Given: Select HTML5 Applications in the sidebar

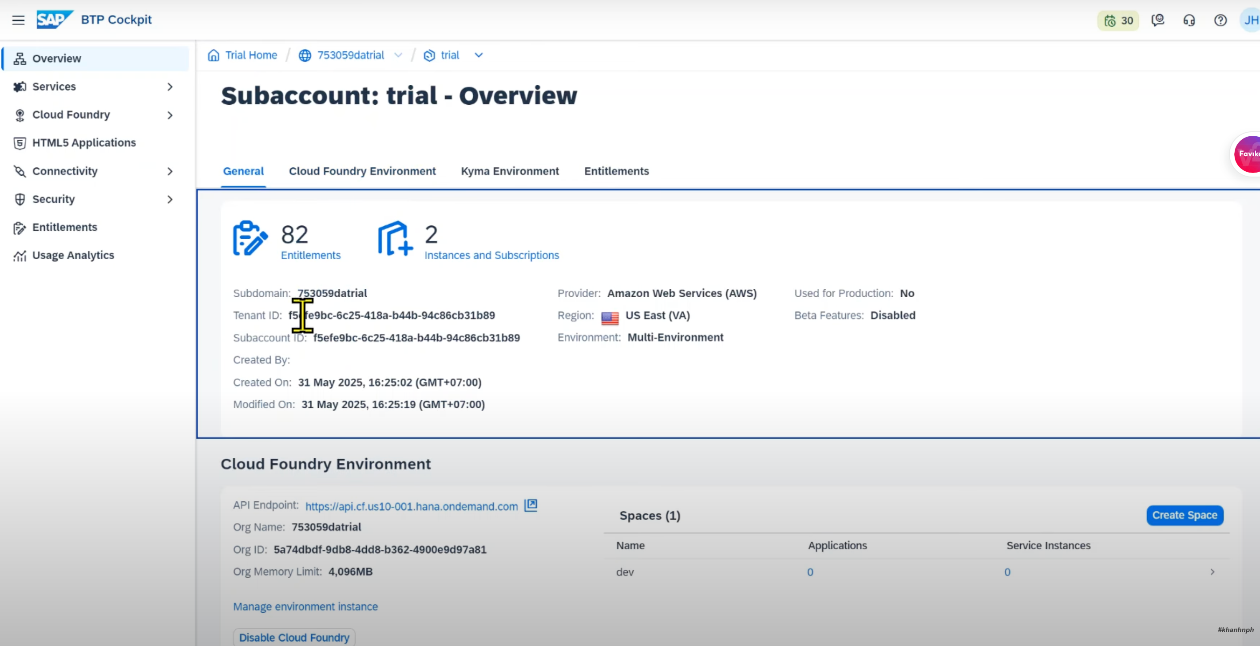Looking at the screenshot, I should [x=96, y=143].
